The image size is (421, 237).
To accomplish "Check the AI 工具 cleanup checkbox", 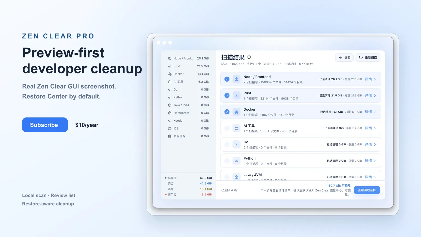I will pyautogui.click(x=227, y=128).
